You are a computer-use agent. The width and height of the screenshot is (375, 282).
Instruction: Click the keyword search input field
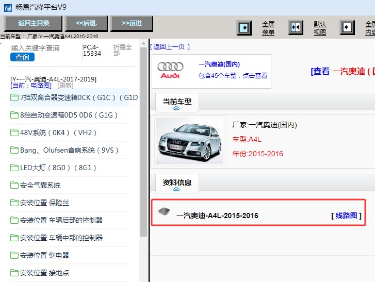[x=45, y=48]
